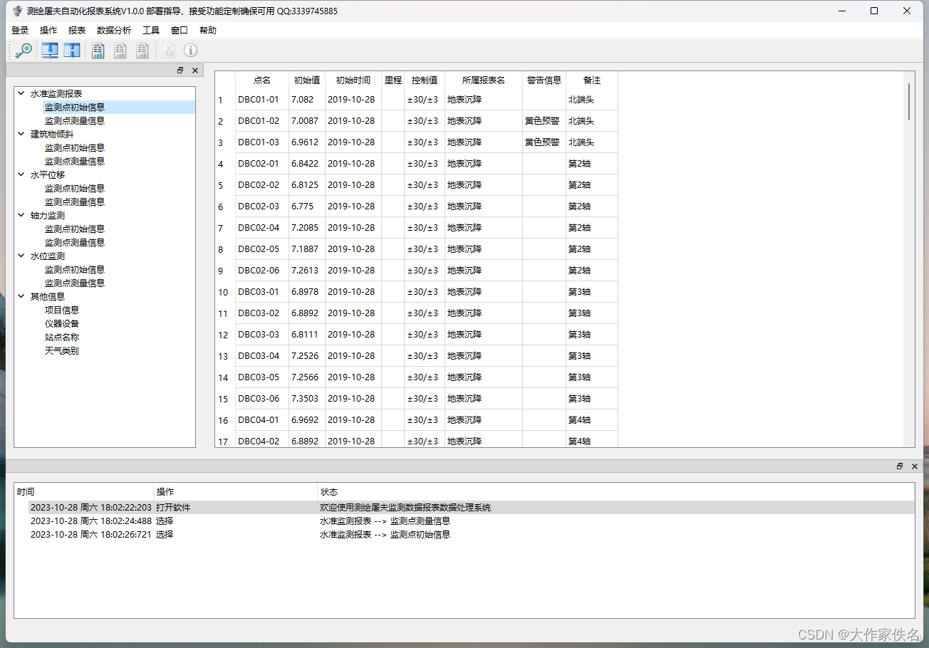Click the 点名 column header
Screen dimensions: 929x648
[262, 80]
